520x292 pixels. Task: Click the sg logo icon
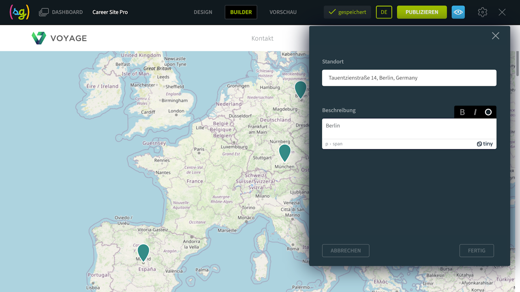tap(19, 12)
